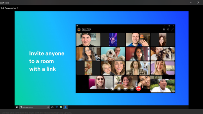Expand the call to full screen arrows

click(173, 29)
